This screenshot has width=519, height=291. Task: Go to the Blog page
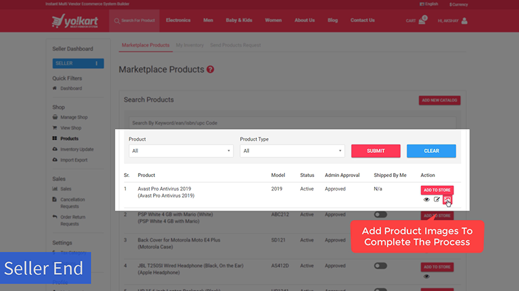coord(333,20)
